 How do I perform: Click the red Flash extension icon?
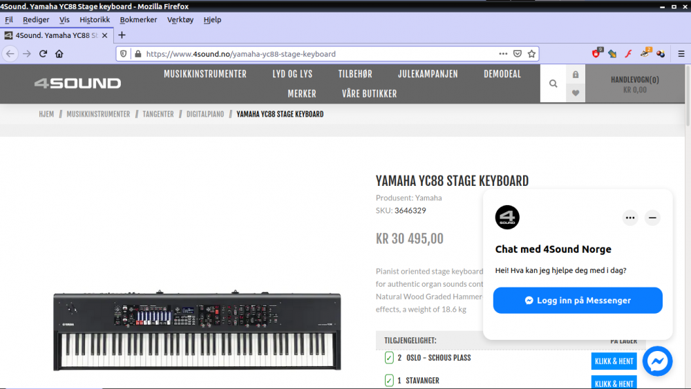(628, 54)
